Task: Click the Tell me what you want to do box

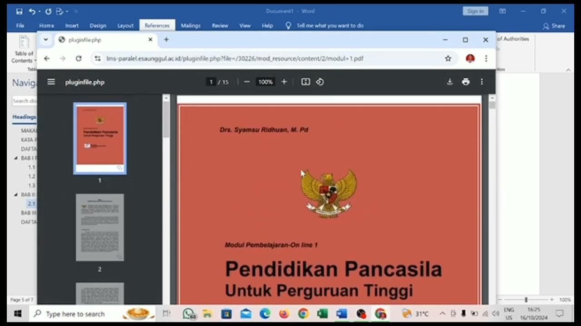Action: tap(325, 26)
